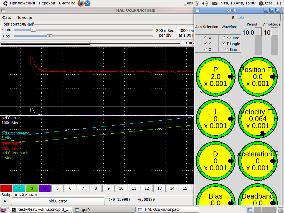Open Firefox browser from top panel

(80, 3)
